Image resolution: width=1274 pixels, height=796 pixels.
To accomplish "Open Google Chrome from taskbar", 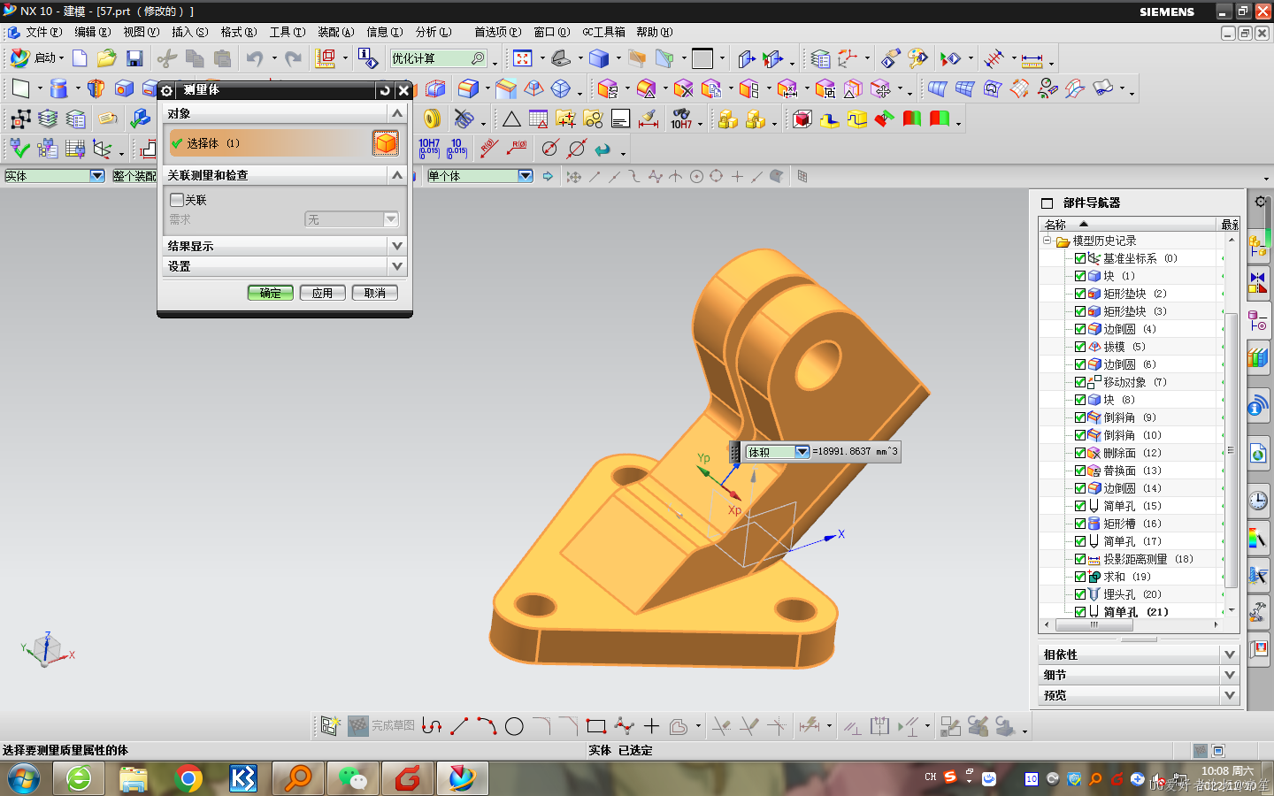I will pyautogui.click(x=188, y=778).
